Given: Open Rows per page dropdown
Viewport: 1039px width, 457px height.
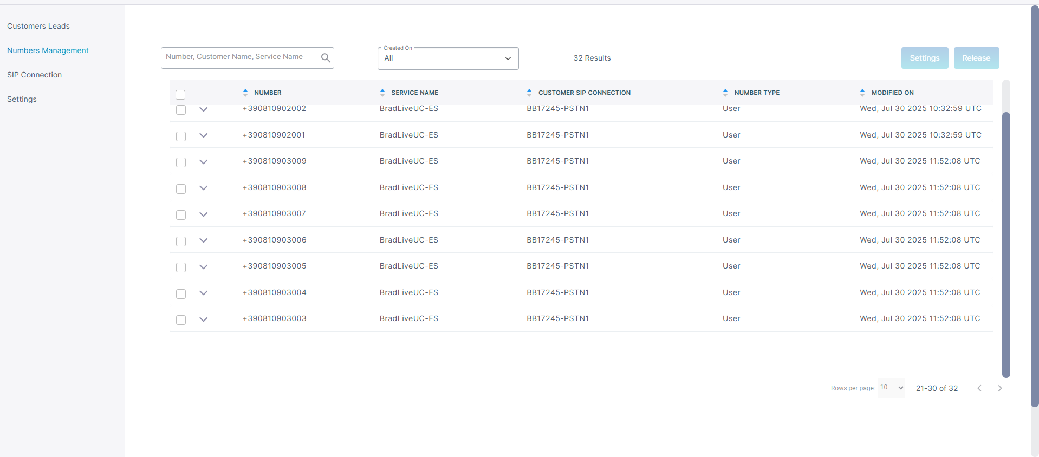Looking at the screenshot, I should 892,388.
